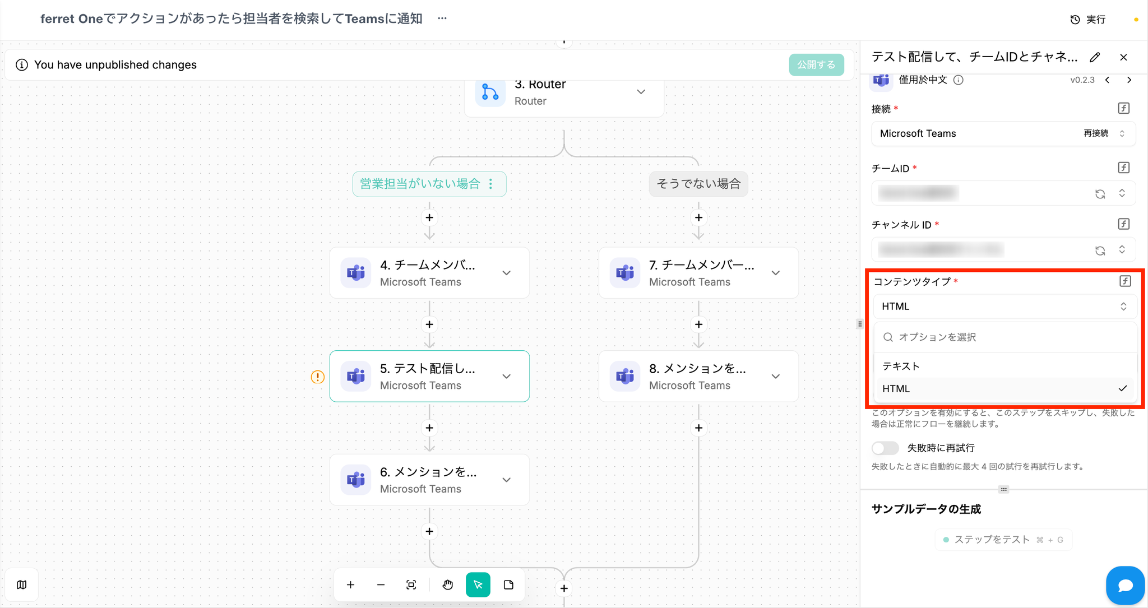
Task: Click pencil icon to rename step
Action: [x=1095, y=57]
